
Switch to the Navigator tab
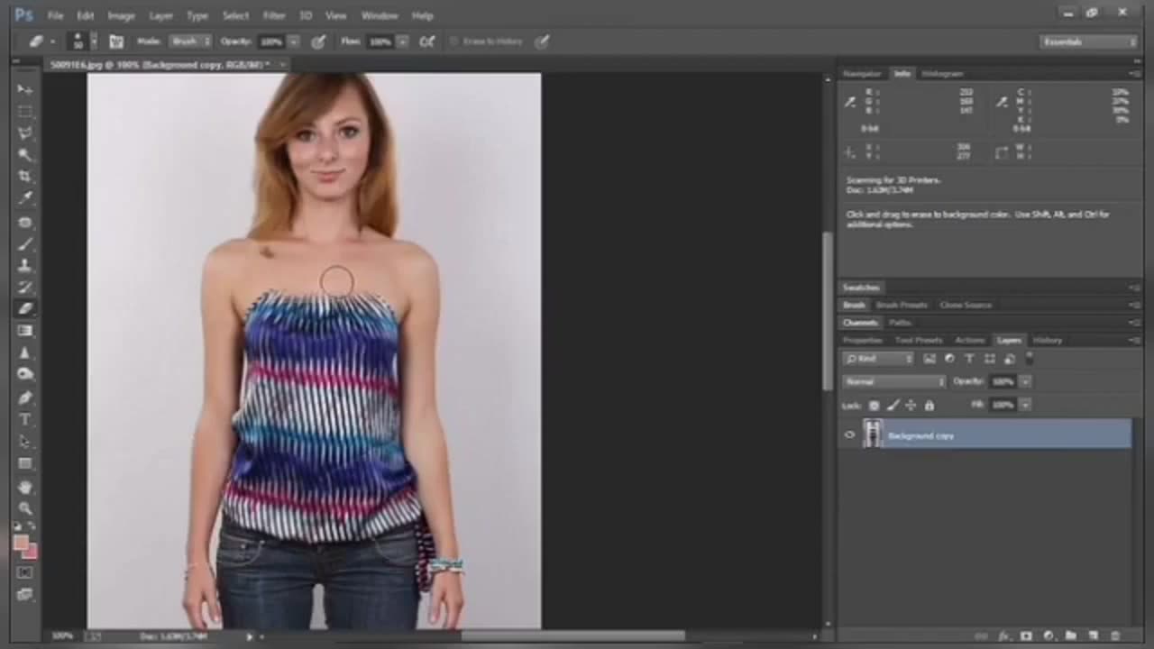[862, 74]
